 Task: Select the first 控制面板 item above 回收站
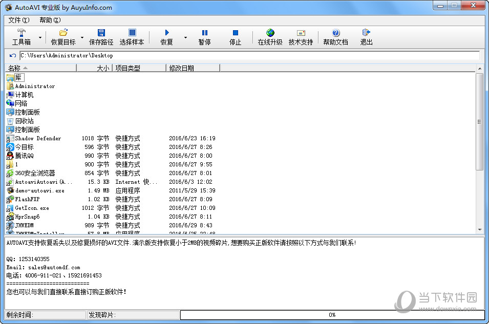pyautogui.click(x=23, y=112)
